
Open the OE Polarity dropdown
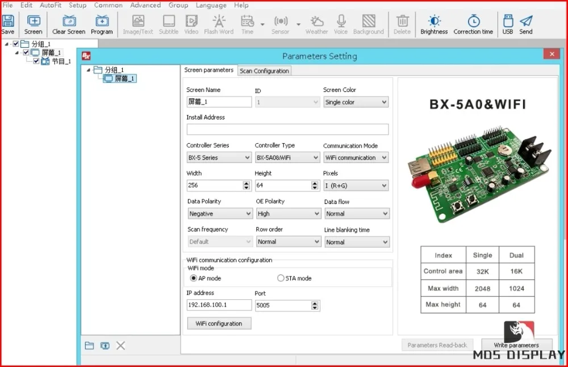(x=289, y=214)
